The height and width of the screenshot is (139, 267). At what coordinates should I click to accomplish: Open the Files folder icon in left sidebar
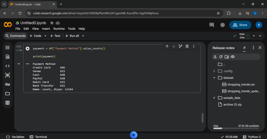click(8, 94)
